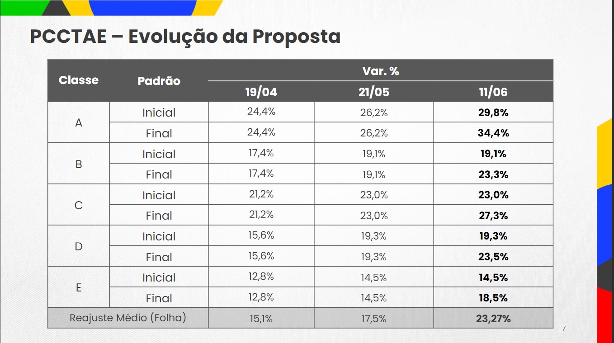Select the "11/06" date column header
Screen dimensions: 614x343
click(x=493, y=92)
